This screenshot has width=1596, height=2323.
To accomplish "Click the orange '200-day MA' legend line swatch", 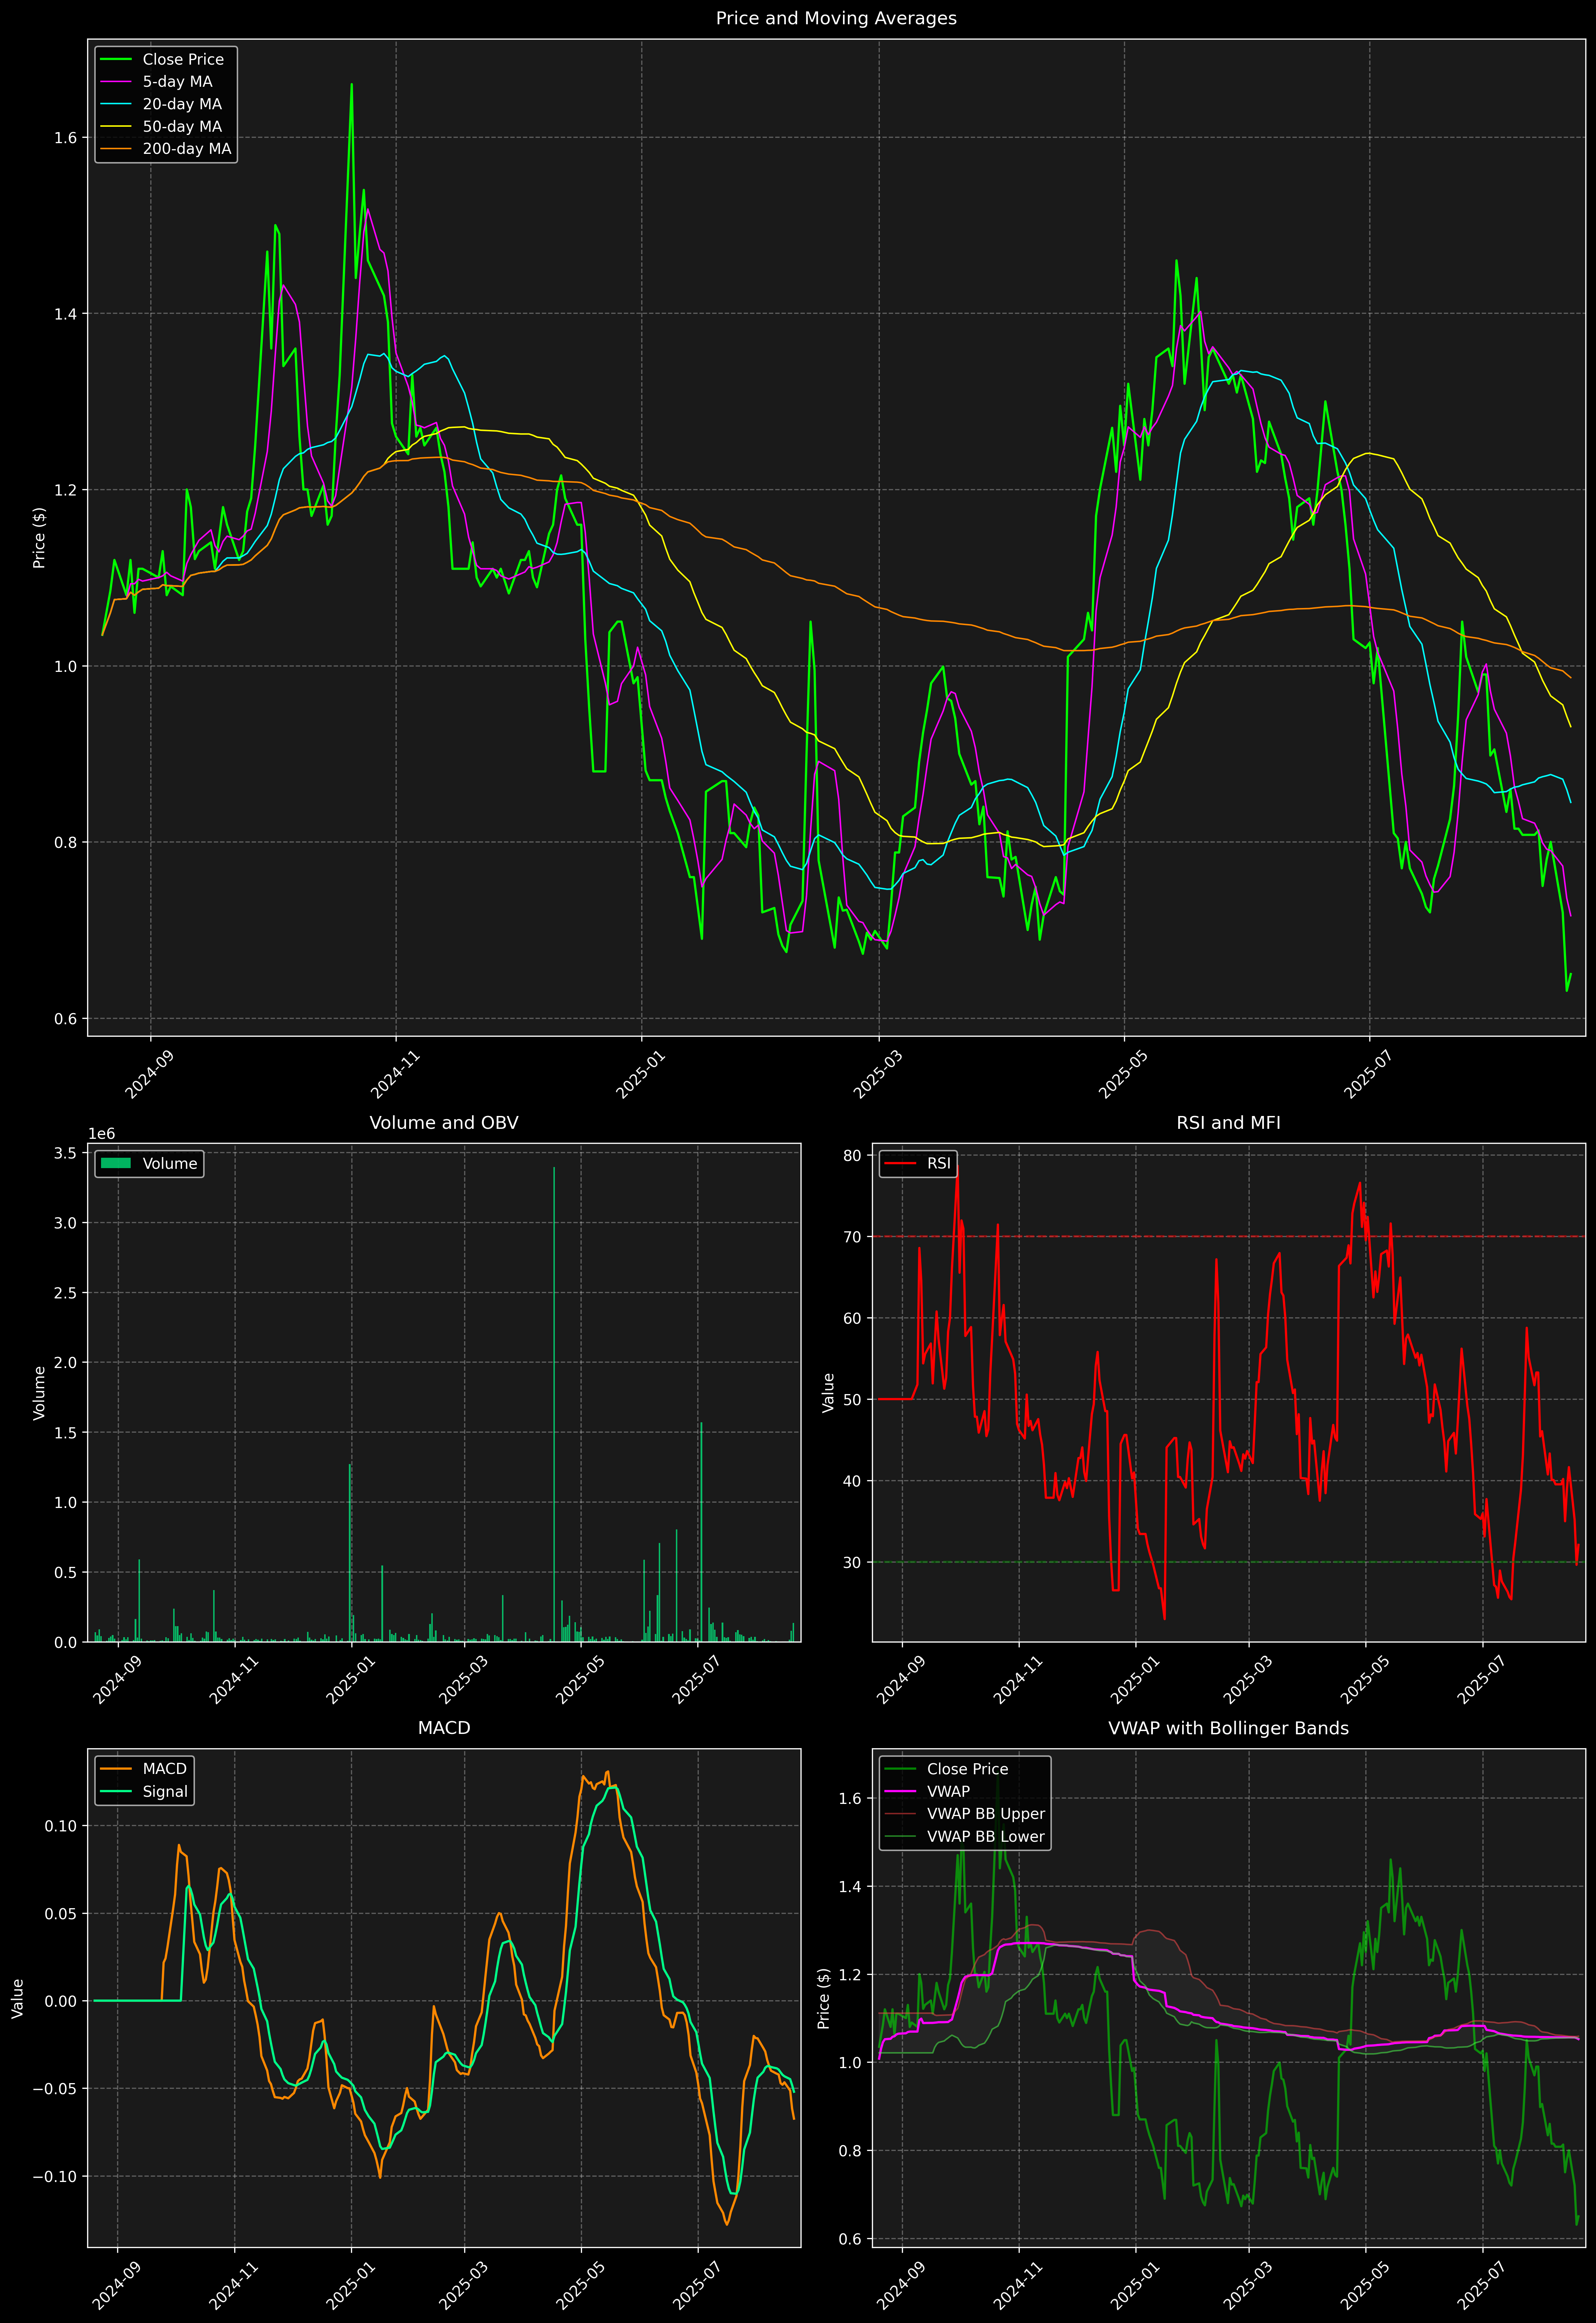I will (x=116, y=149).
